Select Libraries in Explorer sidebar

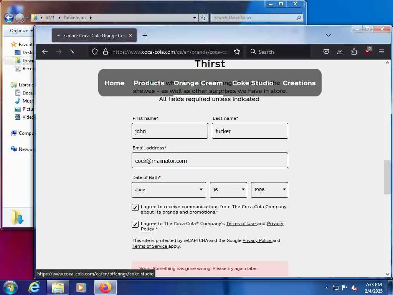22,85
